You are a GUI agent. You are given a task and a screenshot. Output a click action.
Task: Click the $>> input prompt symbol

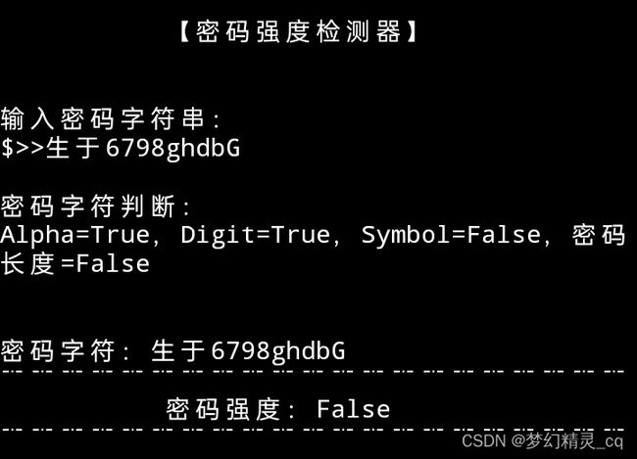click(x=23, y=148)
